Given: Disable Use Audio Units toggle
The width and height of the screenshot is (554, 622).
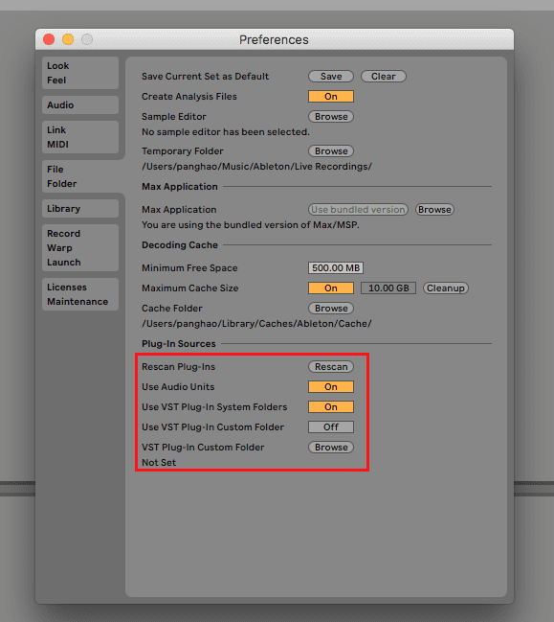Looking at the screenshot, I should tap(331, 387).
